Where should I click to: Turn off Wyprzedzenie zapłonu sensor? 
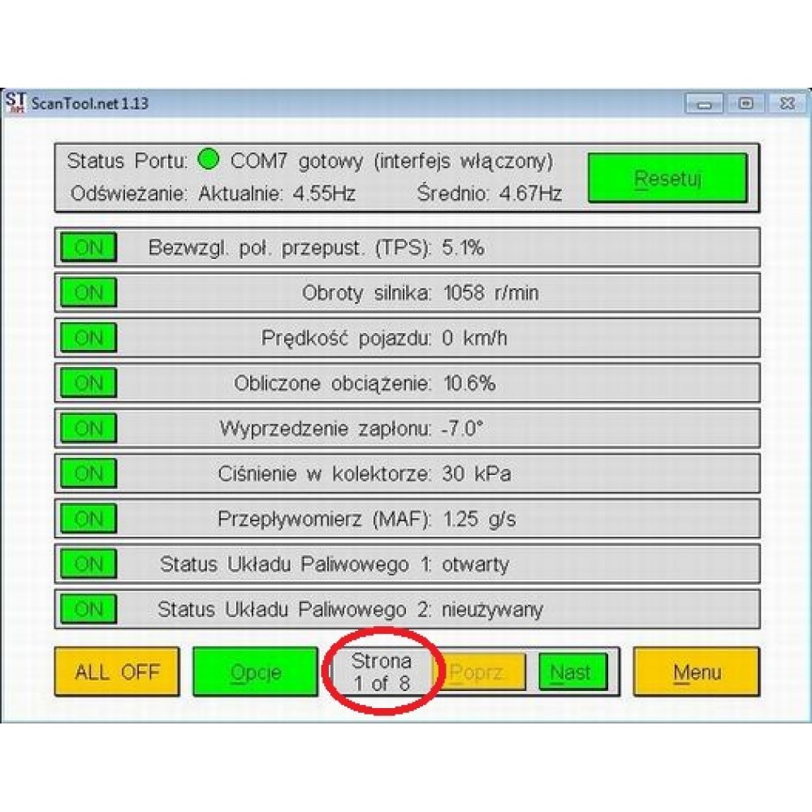click(x=89, y=428)
